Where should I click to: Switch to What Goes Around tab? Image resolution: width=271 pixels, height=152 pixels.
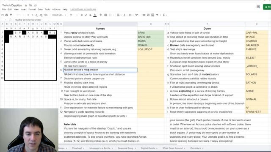(174, 148)
